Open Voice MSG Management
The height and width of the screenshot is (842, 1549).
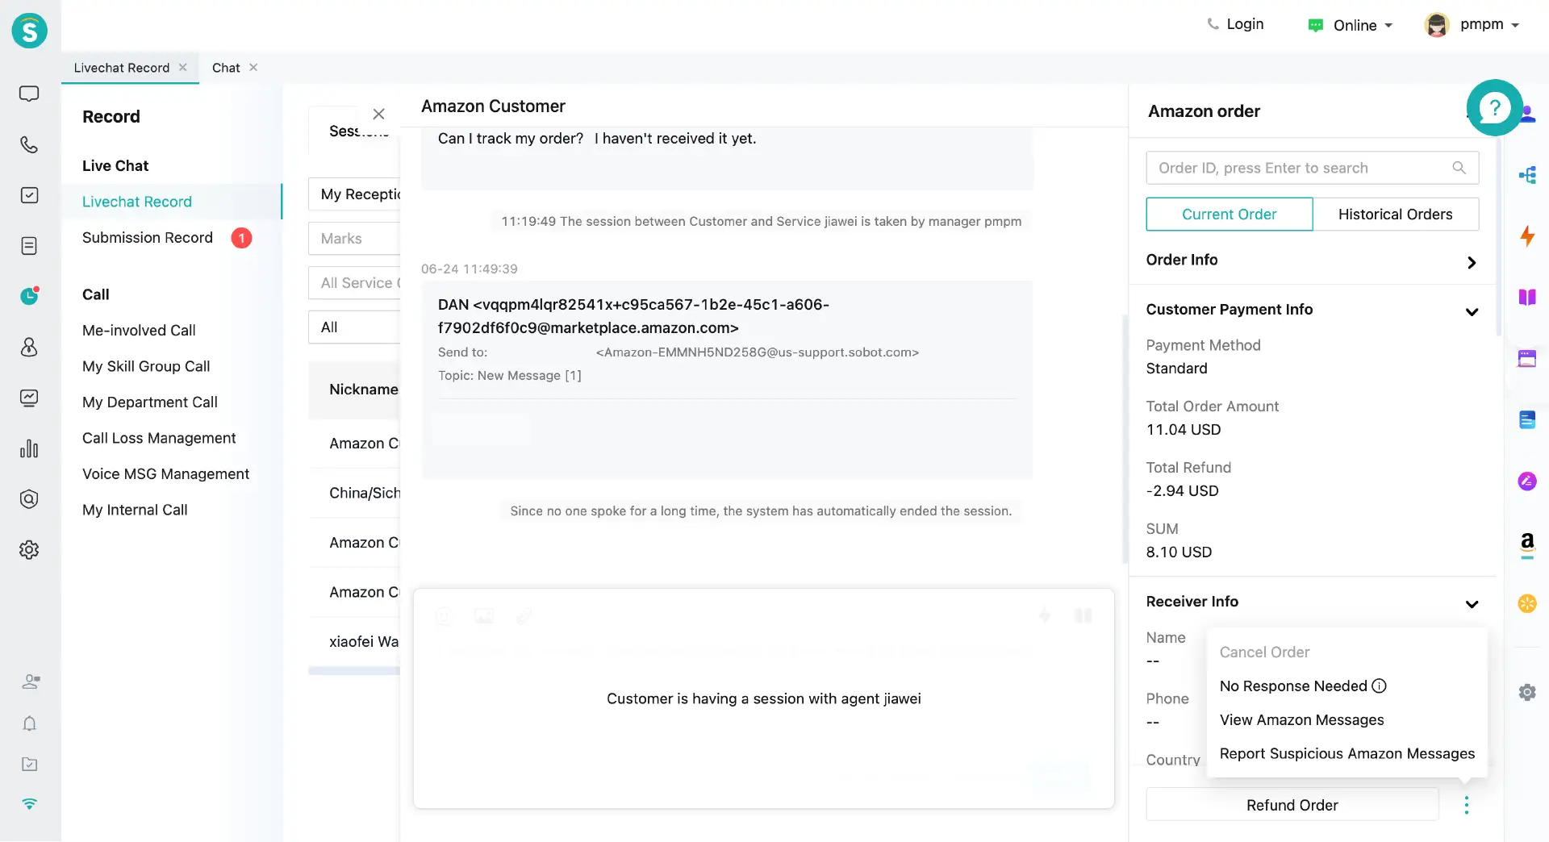pyautogui.click(x=165, y=474)
